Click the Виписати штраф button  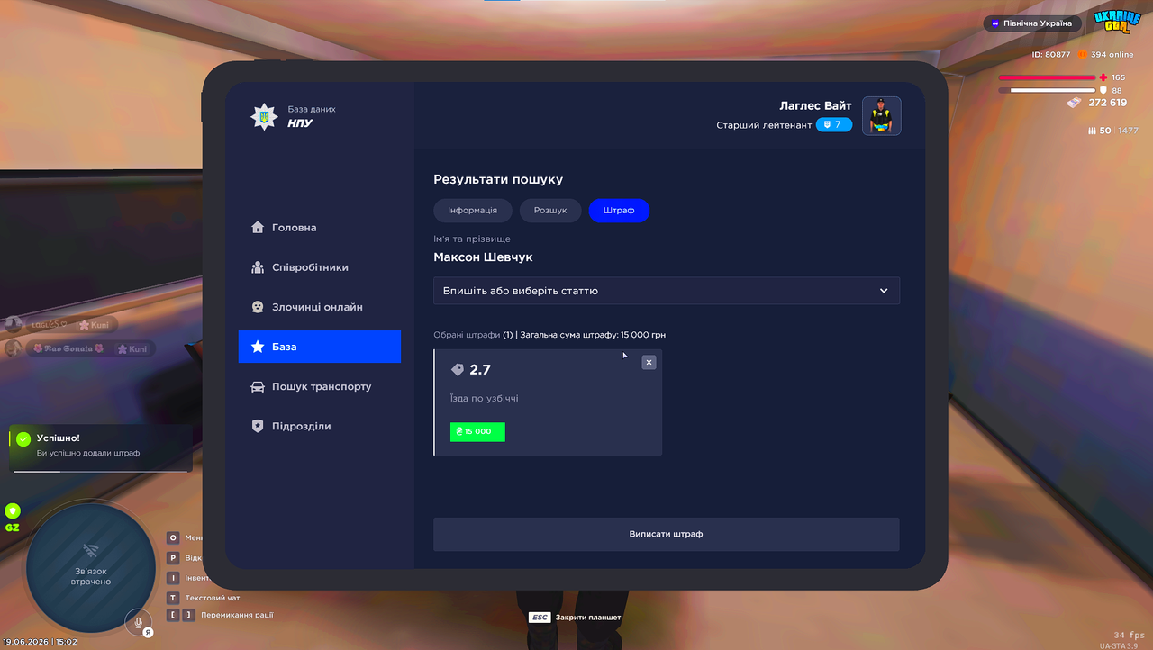(x=667, y=534)
